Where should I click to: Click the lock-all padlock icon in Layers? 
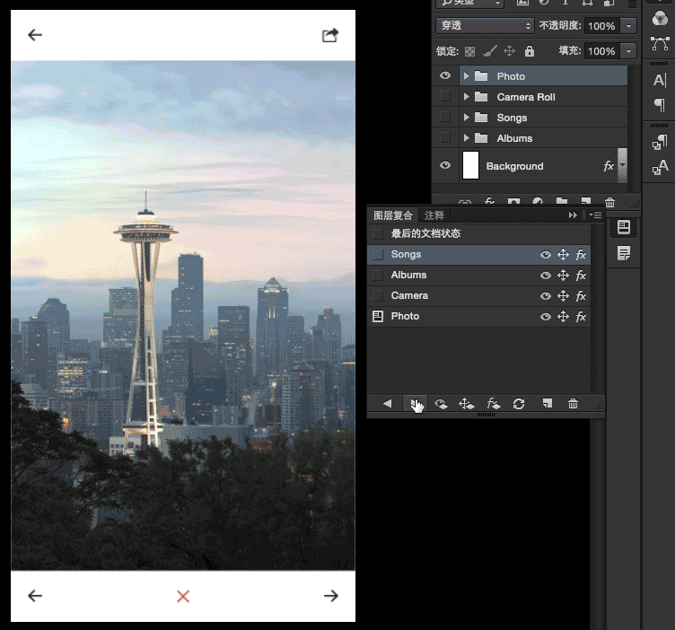click(x=530, y=51)
